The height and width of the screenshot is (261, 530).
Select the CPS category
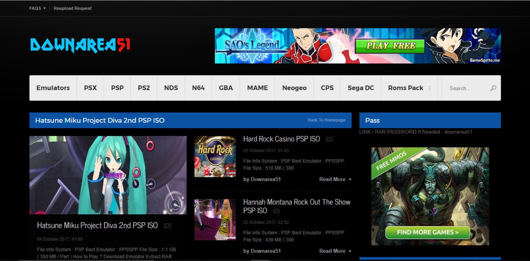[327, 88]
